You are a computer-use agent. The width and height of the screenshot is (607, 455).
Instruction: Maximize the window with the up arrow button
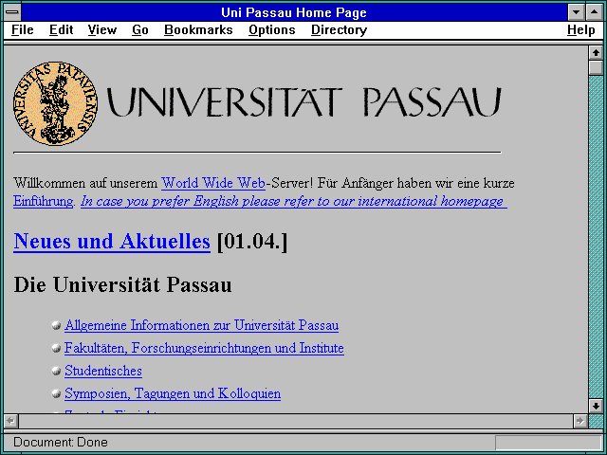coord(595,12)
